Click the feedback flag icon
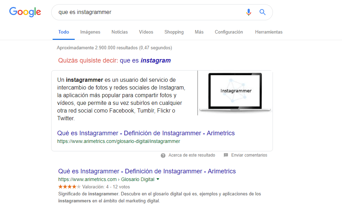This screenshot has height=209, width=342. pos(226,155)
